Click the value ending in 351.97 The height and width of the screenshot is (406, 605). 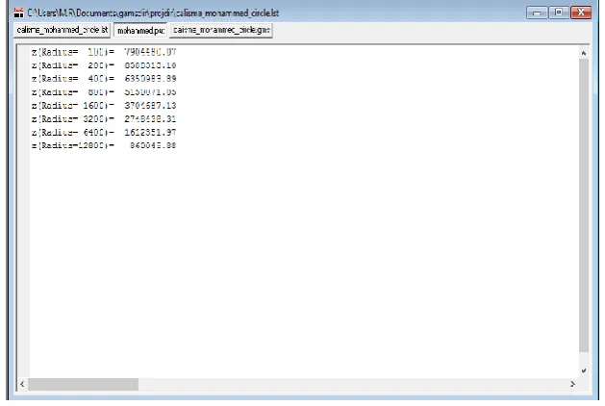pyautogui.click(x=150, y=133)
